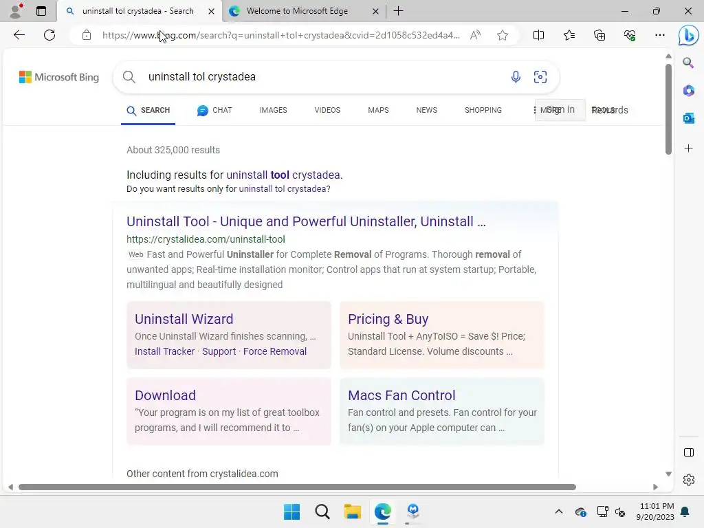View site information lock icon
The width and height of the screenshot is (704, 528).
[x=87, y=35]
